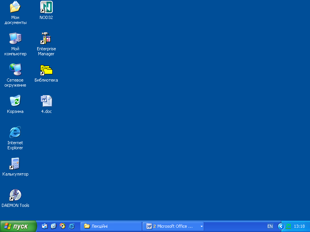Viewport: 310px width, 232px height.
Task: Open the пуск Start menu
Action: pyautogui.click(x=18, y=226)
